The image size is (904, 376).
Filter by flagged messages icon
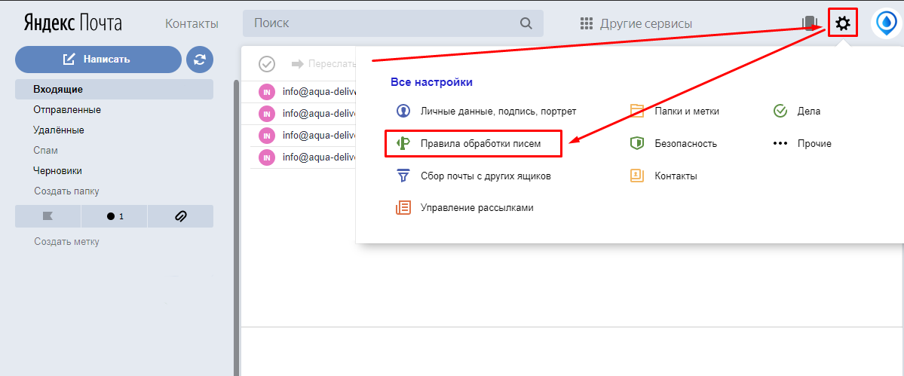[x=47, y=216]
